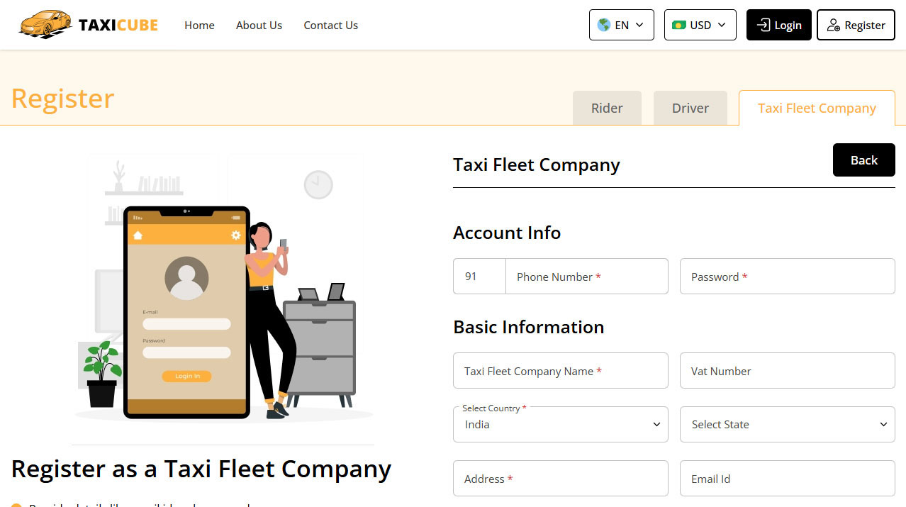Click the Back button
906x507 pixels.
pos(863,160)
